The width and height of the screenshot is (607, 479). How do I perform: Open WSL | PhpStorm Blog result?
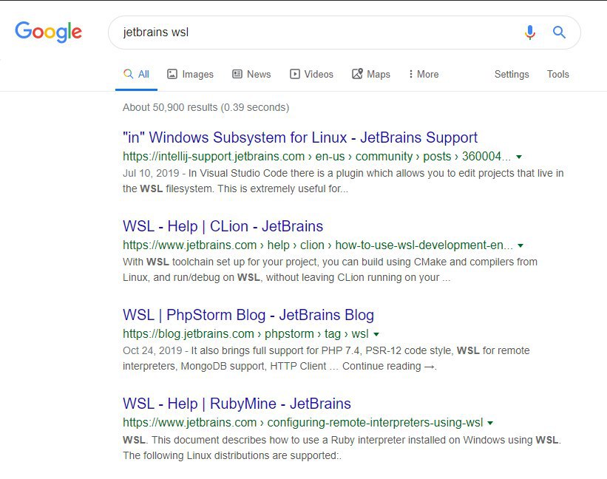[x=248, y=315]
